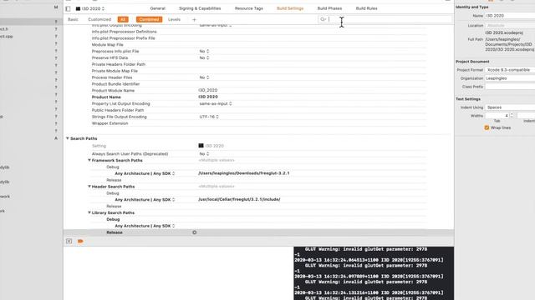Select the All filter toggle
Screen dimensions: 535x300
pyautogui.click(x=123, y=20)
